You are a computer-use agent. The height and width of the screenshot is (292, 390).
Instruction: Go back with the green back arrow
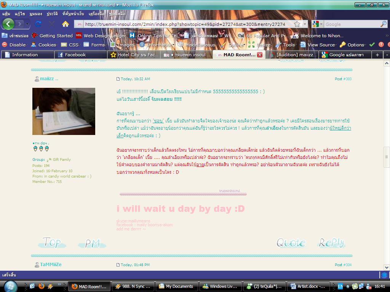point(8,24)
